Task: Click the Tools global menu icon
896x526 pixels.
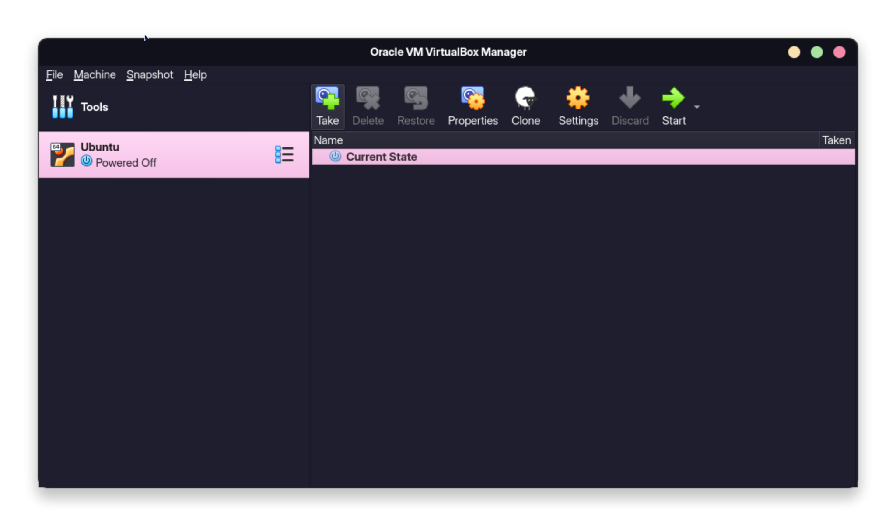Action: pos(62,105)
